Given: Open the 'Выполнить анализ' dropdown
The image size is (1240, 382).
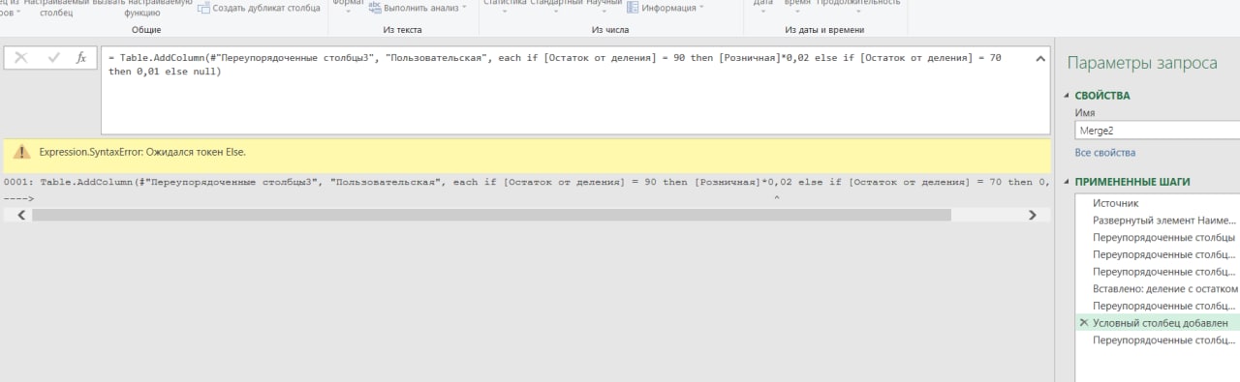Looking at the screenshot, I should point(464,7).
